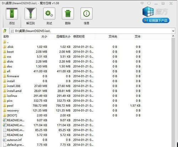The height and width of the screenshot is (147, 178).
Task: Select the parent '..' folder icon
Action: coord(5,42)
